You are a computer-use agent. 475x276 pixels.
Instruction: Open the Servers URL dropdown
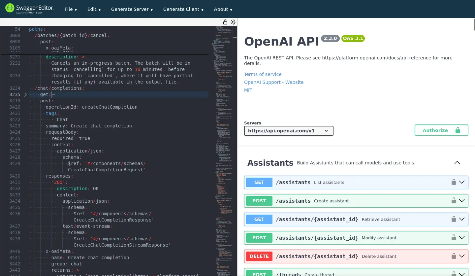(x=289, y=131)
